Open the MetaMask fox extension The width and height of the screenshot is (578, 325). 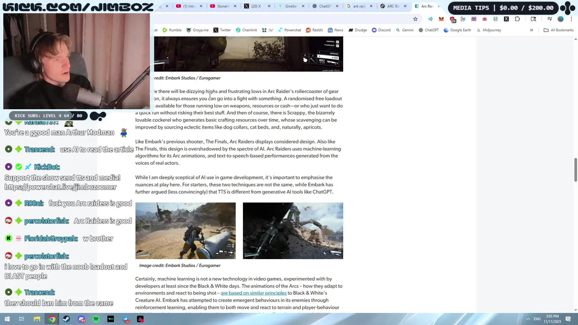pyautogui.click(x=441, y=19)
